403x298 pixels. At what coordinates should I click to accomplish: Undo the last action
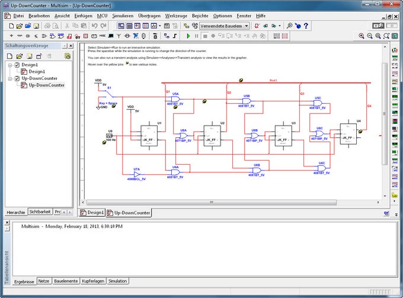click(94, 25)
